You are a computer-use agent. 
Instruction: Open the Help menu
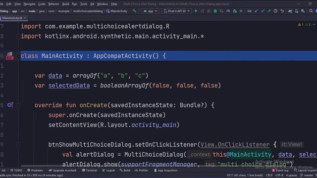pyautogui.click(x=114, y=4)
